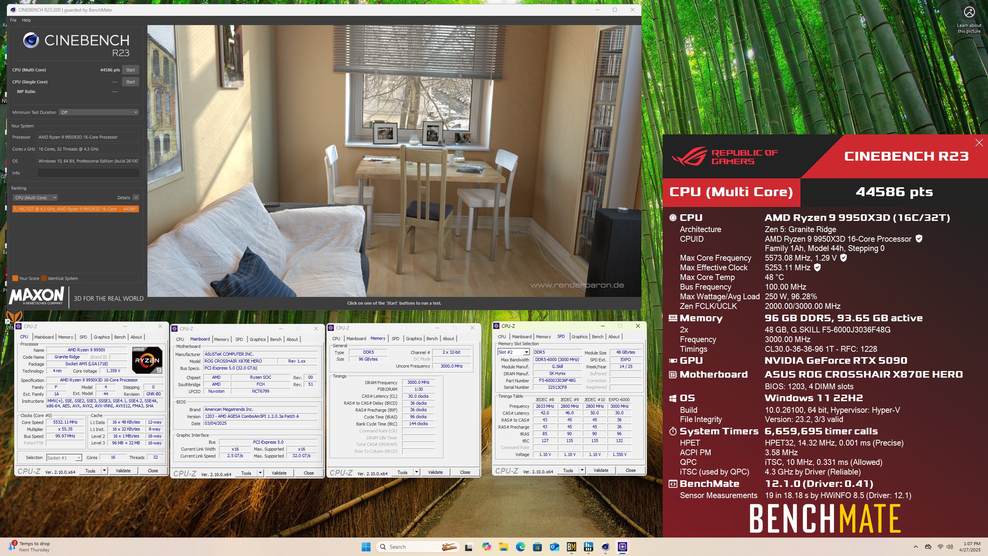Open the ranking CPU (Multi Core) dropdown

(35, 198)
